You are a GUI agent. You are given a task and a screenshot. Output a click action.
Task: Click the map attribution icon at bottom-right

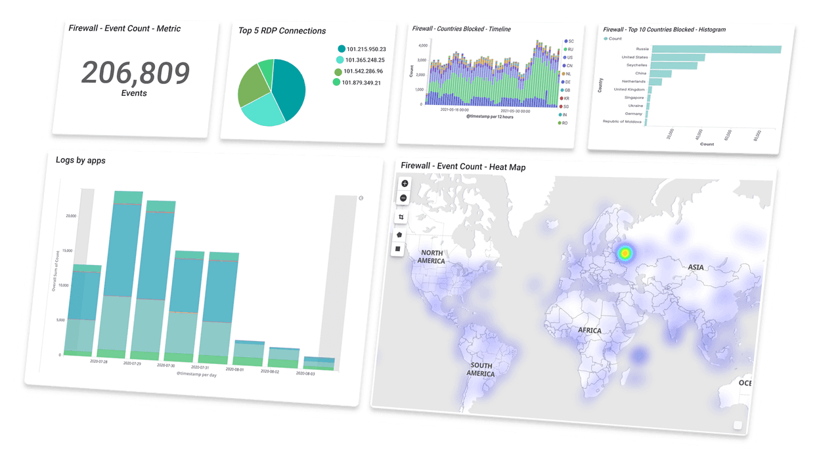pyautogui.click(x=738, y=426)
